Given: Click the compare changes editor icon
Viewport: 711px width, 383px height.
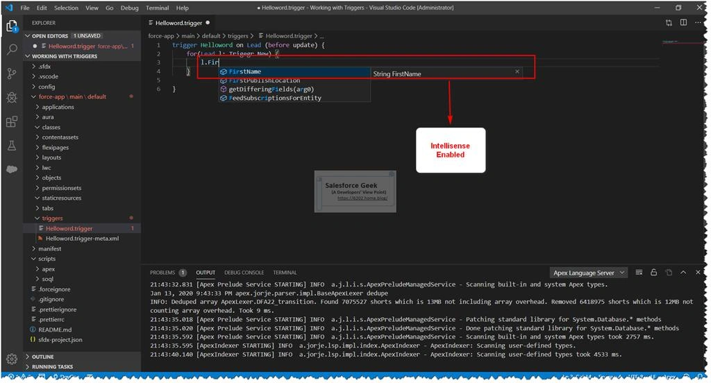Looking at the screenshot, I should pos(669,23).
